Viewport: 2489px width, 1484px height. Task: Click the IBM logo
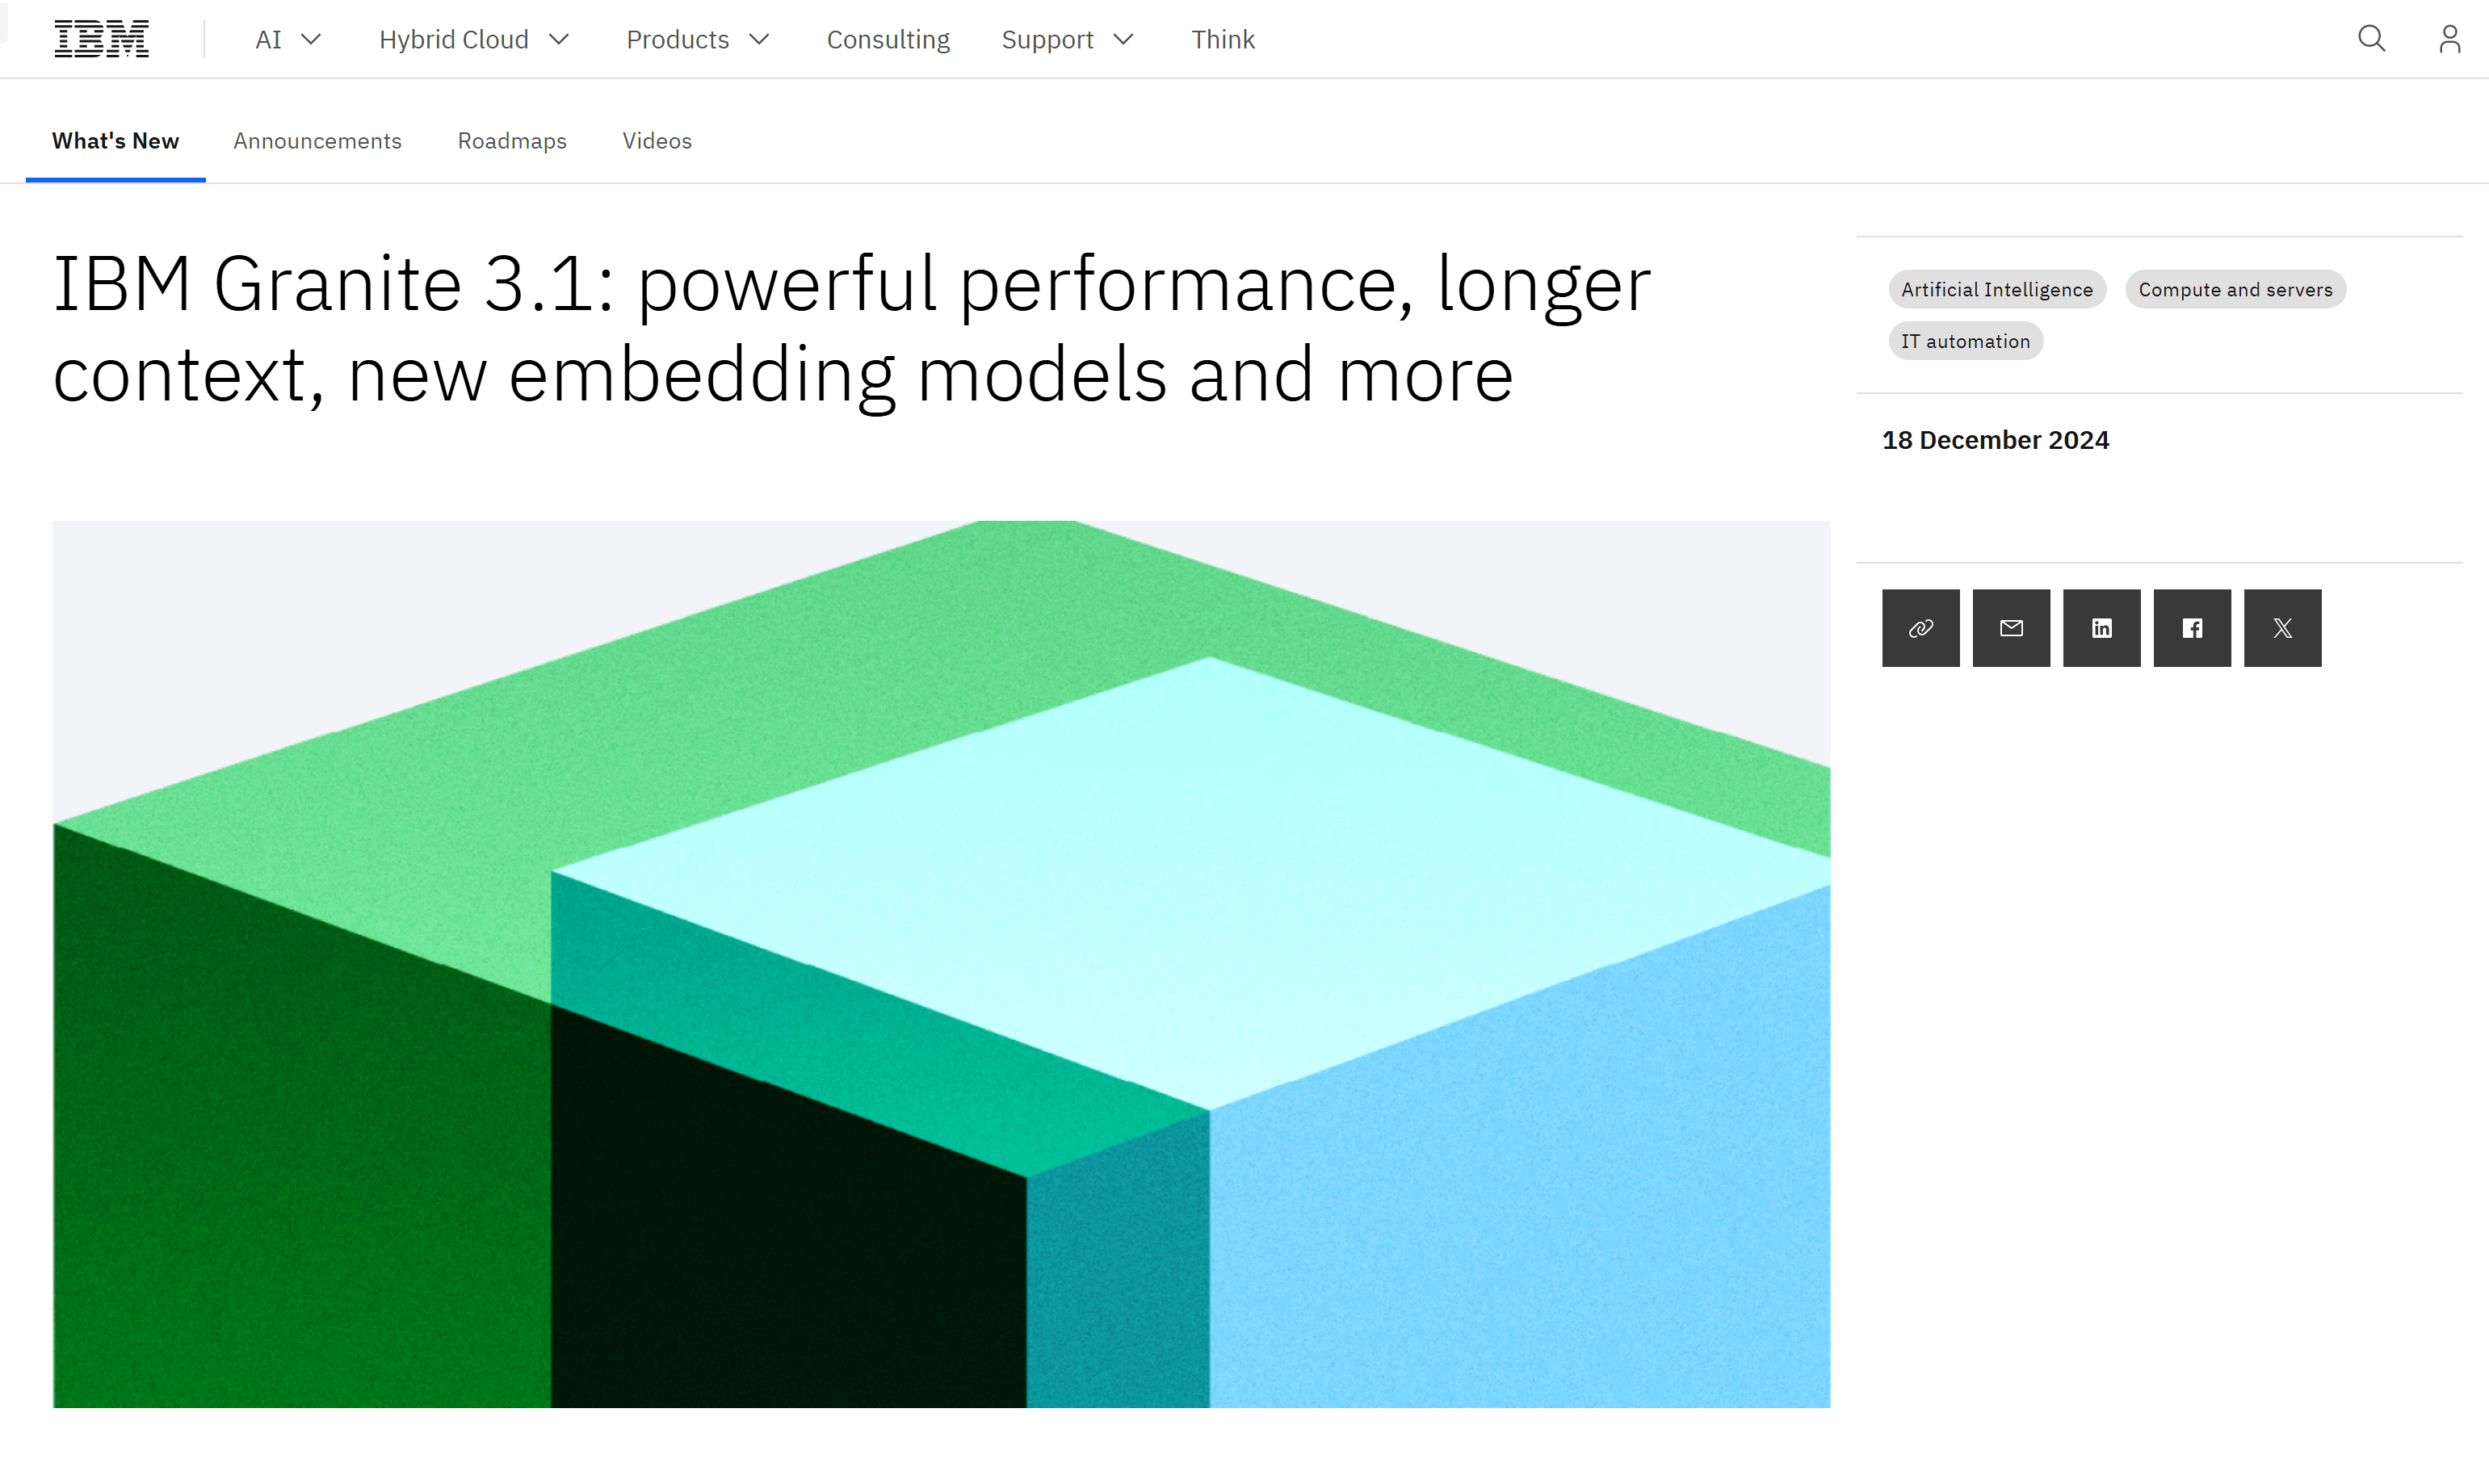(x=101, y=39)
